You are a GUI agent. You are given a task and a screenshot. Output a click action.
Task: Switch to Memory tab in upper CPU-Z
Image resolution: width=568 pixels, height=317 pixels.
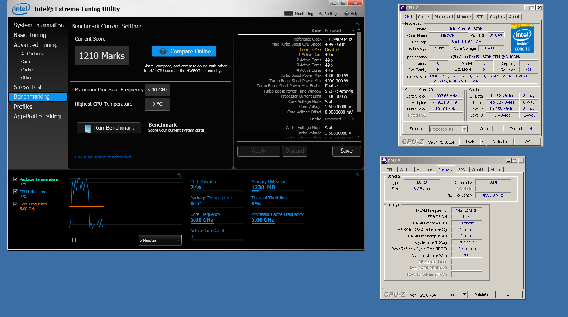(464, 17)
